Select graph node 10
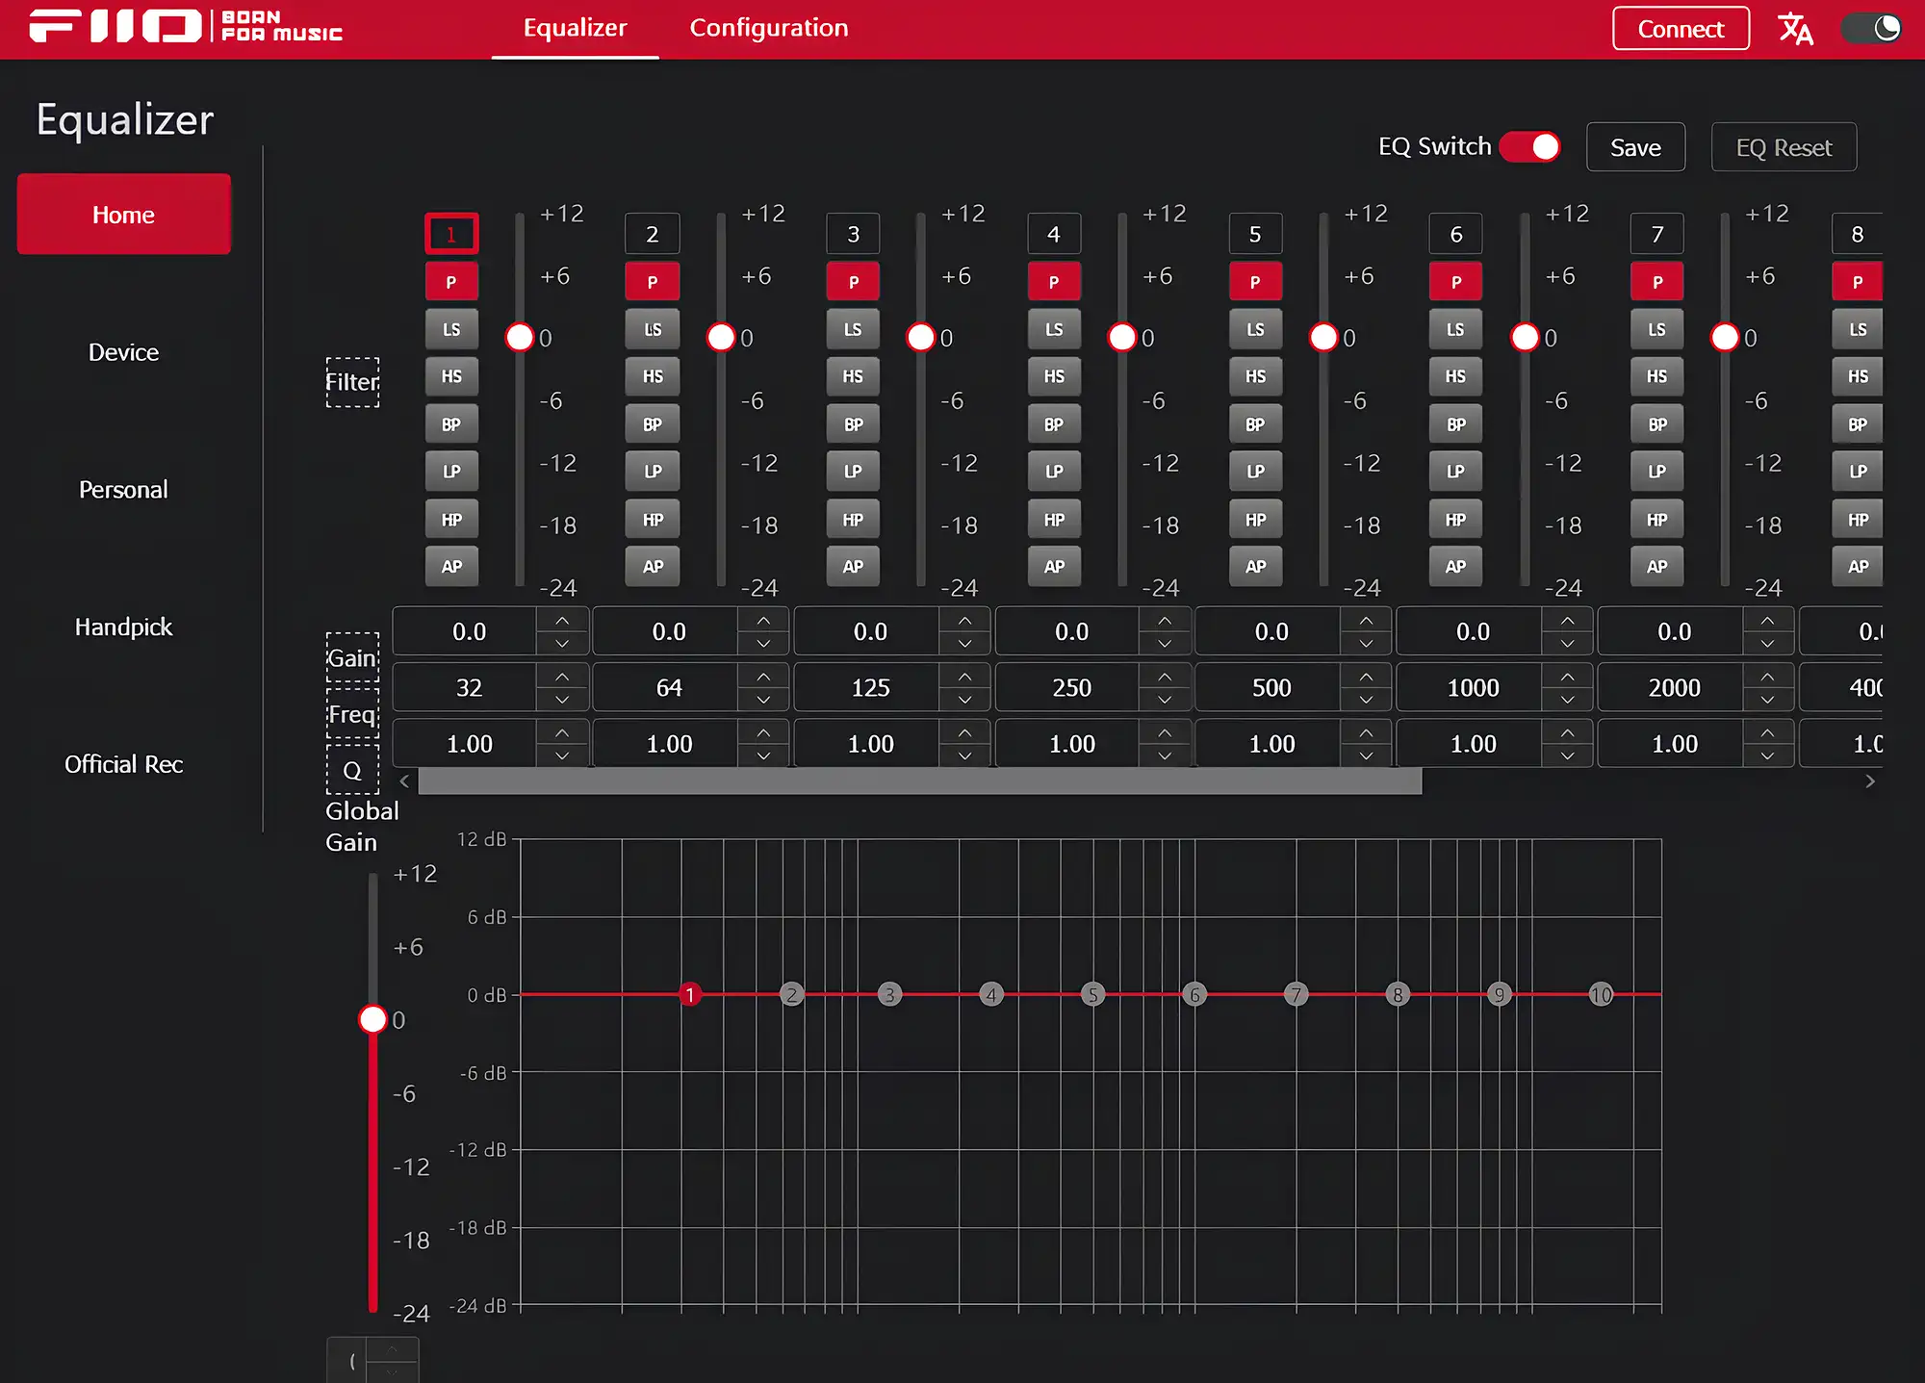The width and height of the screenshot is (1925, 1383). [1601, 994]
